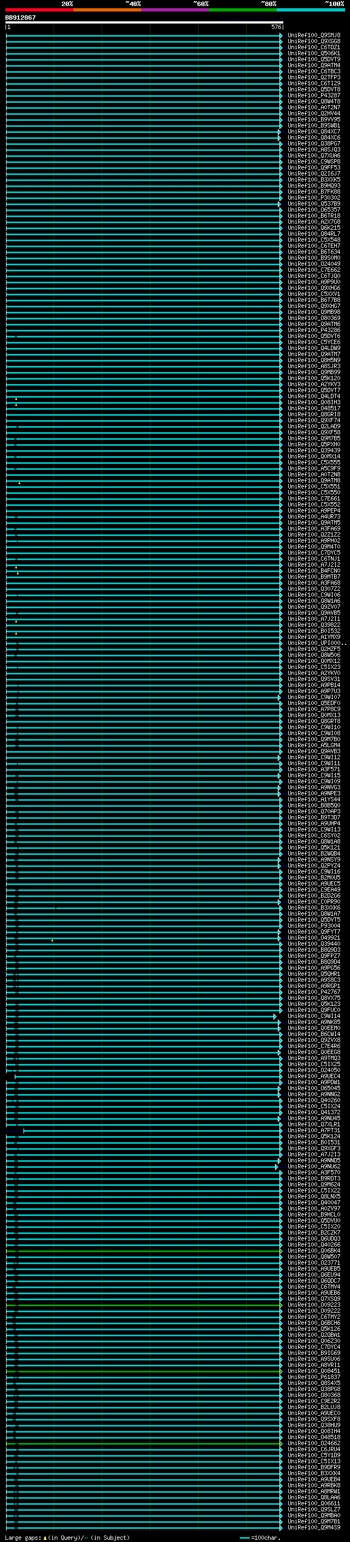Select hit label UniRef100_Q7XSQ9
350x1542 pixels.
(x=313, y=1299)
